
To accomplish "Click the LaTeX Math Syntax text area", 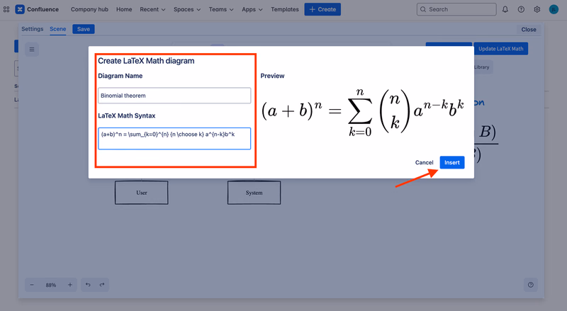I will (174, 139).
